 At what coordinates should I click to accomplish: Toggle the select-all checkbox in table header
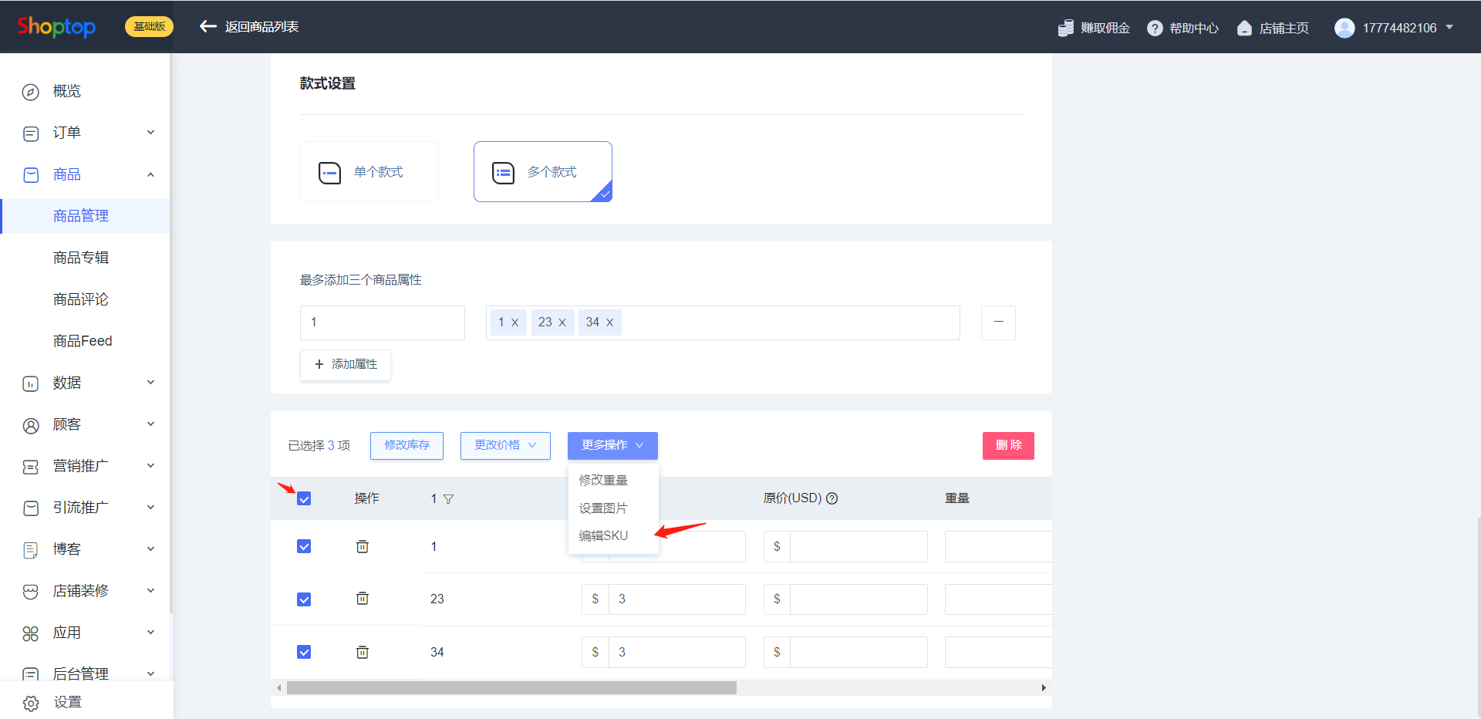[304, 498]
